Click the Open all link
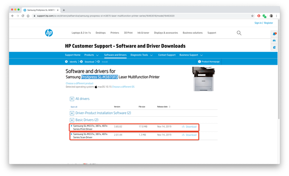 point(74,107)
